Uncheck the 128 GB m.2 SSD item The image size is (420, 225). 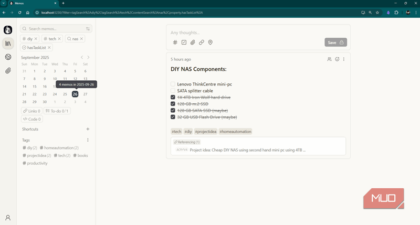pos(173,104)
